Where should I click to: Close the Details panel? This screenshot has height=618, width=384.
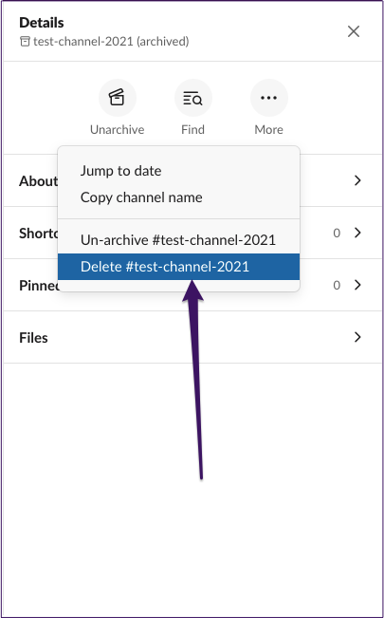[354, 31]
